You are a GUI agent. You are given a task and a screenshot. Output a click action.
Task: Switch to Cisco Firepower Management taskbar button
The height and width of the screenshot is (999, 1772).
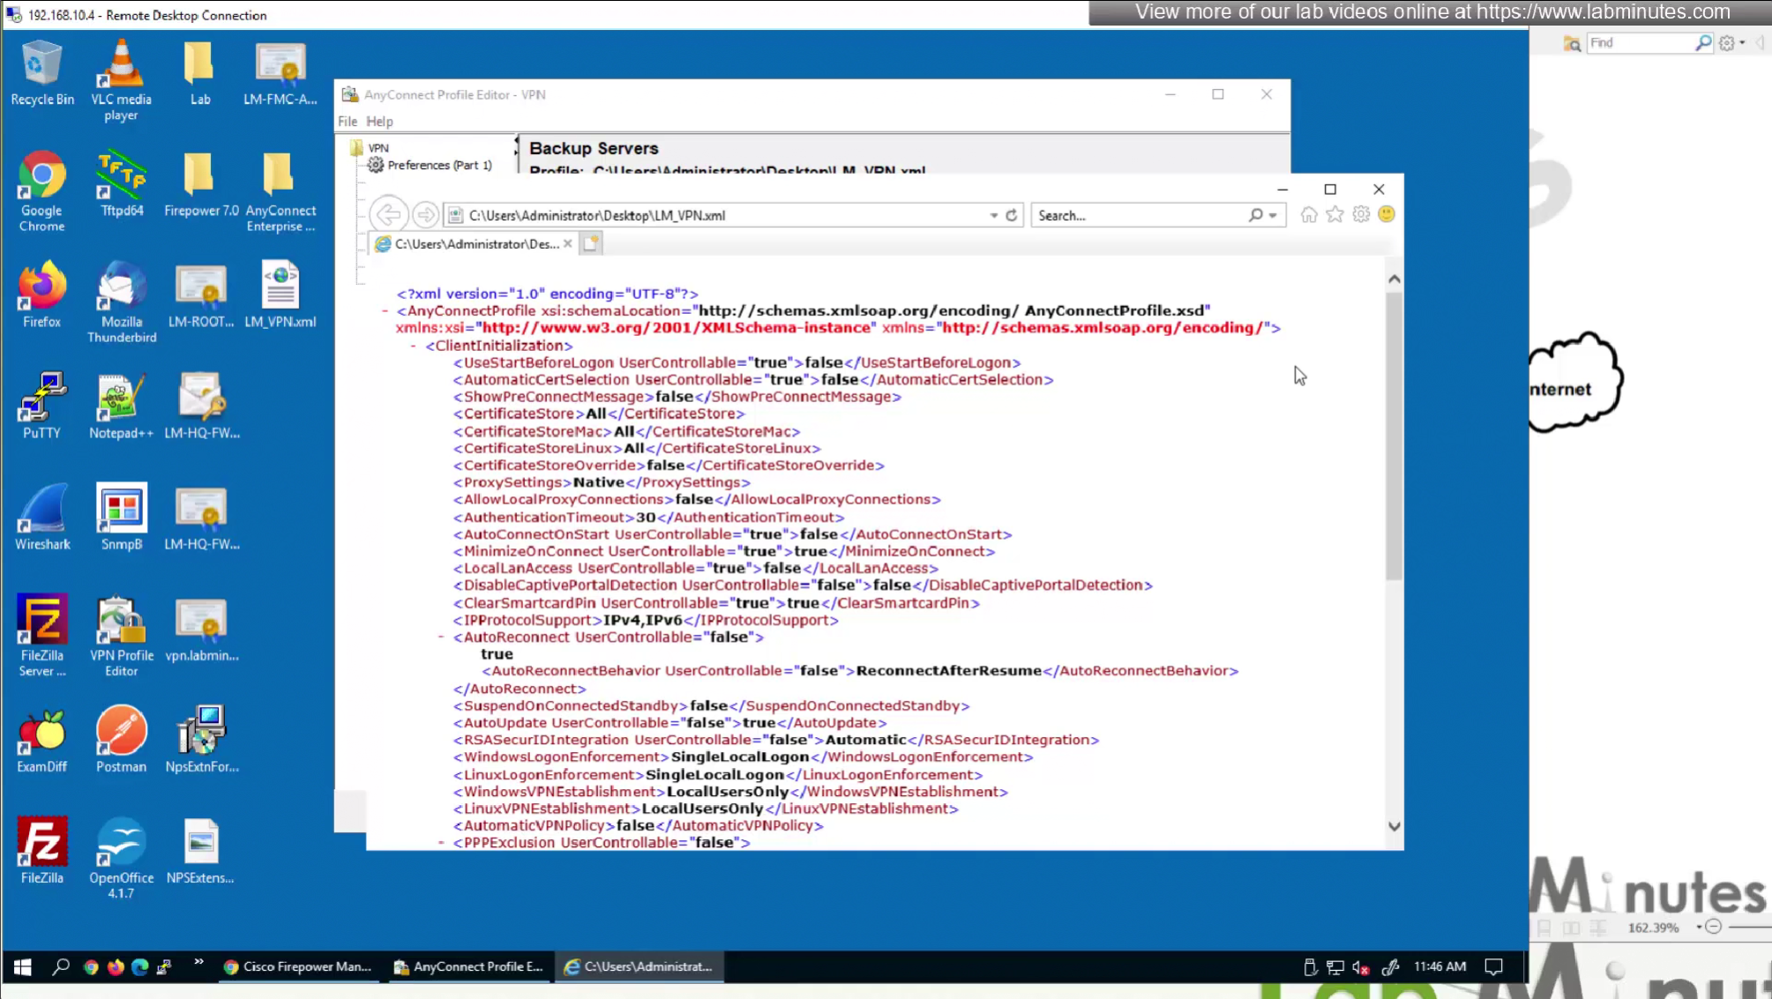298,966
